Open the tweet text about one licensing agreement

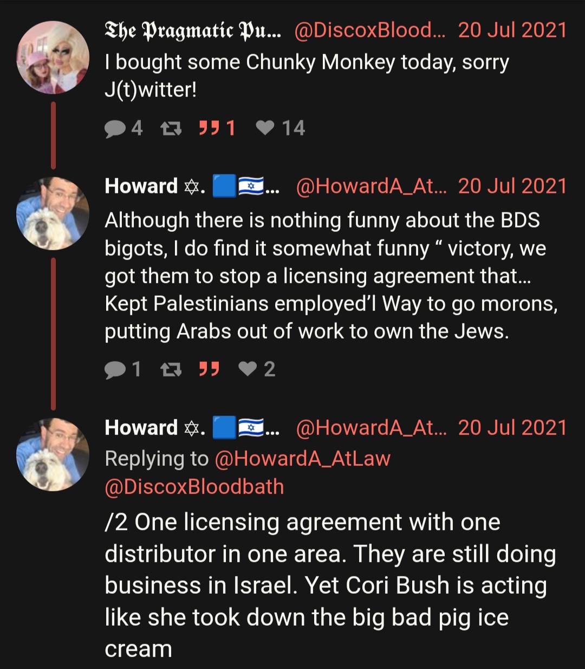[x=330, y=586]
